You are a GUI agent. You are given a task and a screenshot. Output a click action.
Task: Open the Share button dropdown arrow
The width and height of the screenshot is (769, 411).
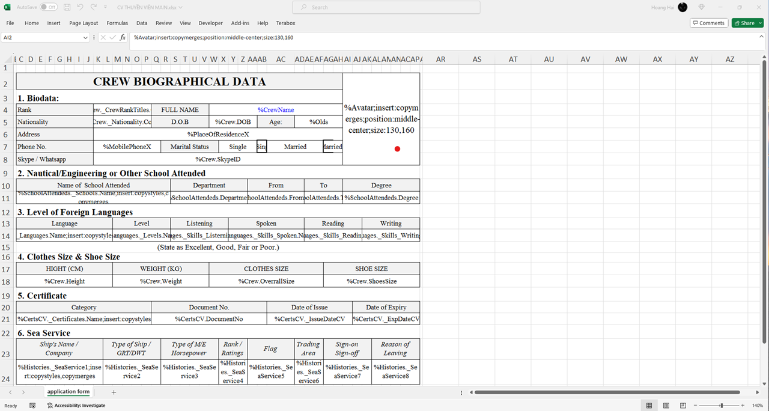pyautogui.click(x=761, y=23)
